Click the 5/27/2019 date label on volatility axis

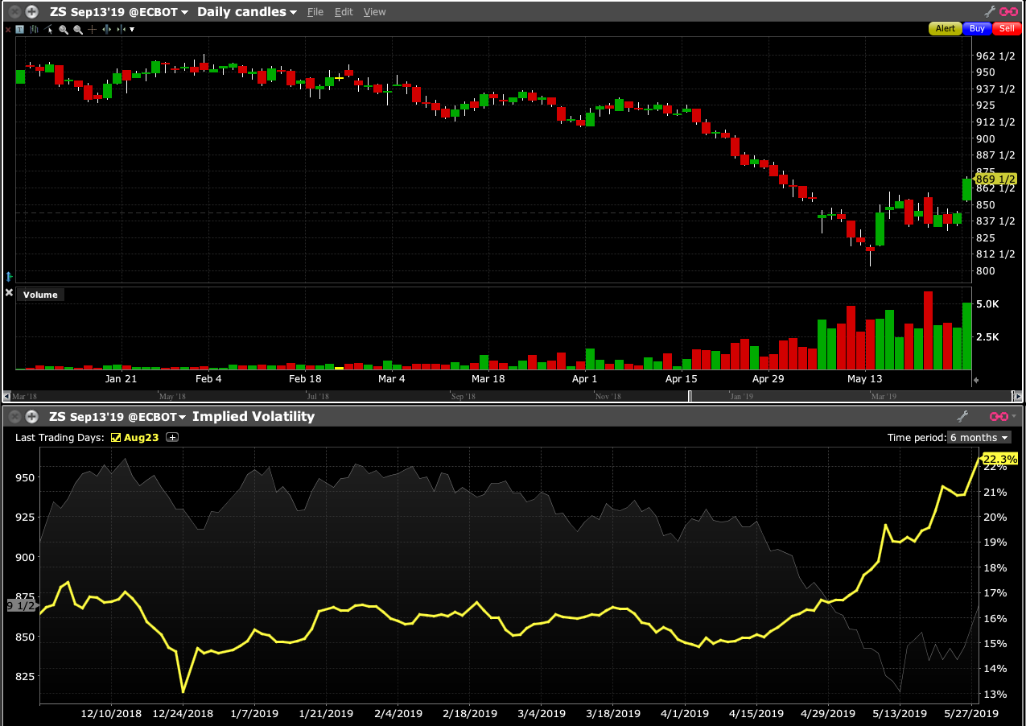tap(970, 713)
